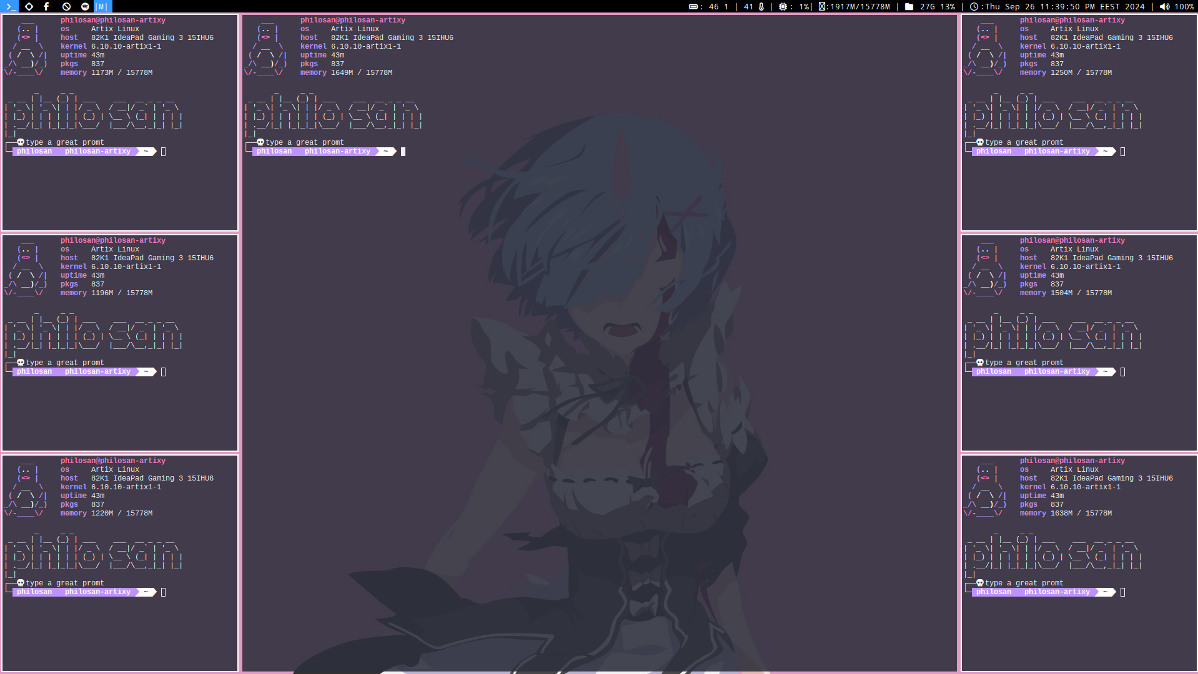Viewport: 1198px width, 674px height.
Task: Switch to the terminal workspace tag
Action: [x=10, y=6]
